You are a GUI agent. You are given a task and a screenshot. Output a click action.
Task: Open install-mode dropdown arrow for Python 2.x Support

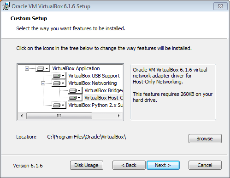63,105
